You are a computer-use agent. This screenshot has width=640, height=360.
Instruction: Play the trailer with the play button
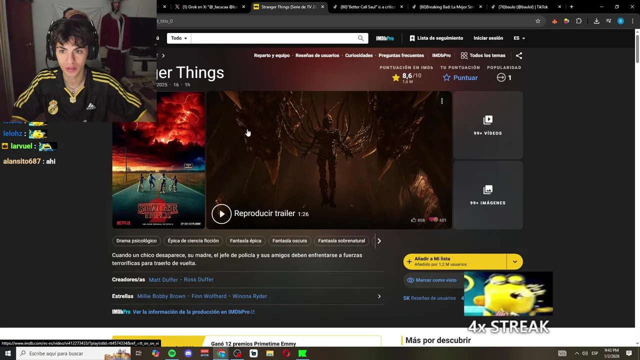(221, 214)
